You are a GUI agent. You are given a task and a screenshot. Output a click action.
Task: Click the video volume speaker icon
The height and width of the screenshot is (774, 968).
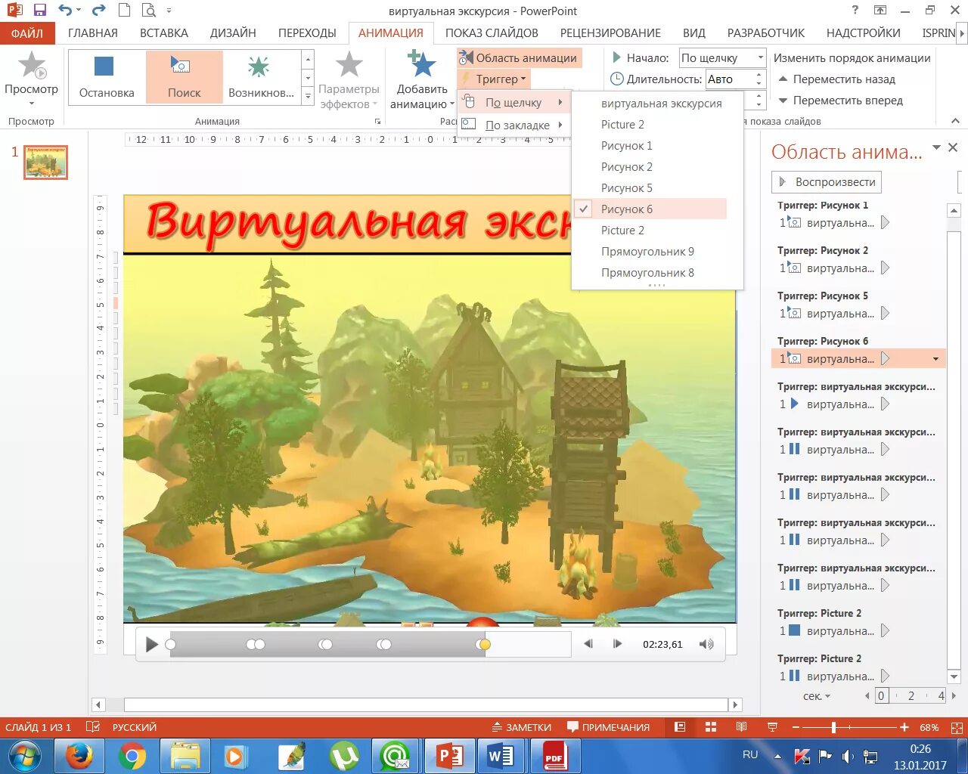tap(706, 644)
